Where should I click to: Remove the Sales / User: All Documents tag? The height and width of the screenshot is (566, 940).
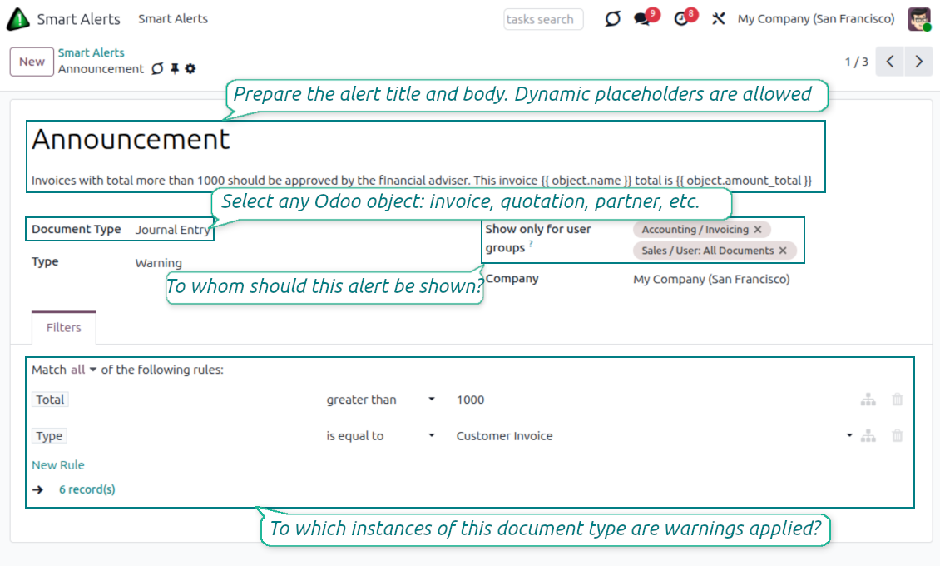point(783,251)
